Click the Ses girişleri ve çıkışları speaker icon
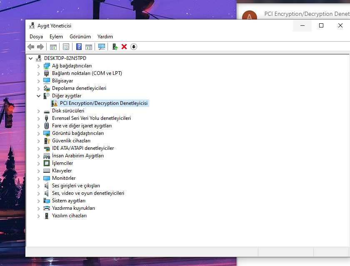Viewport: 350px width, 266px height. click(x=47, y=186)
